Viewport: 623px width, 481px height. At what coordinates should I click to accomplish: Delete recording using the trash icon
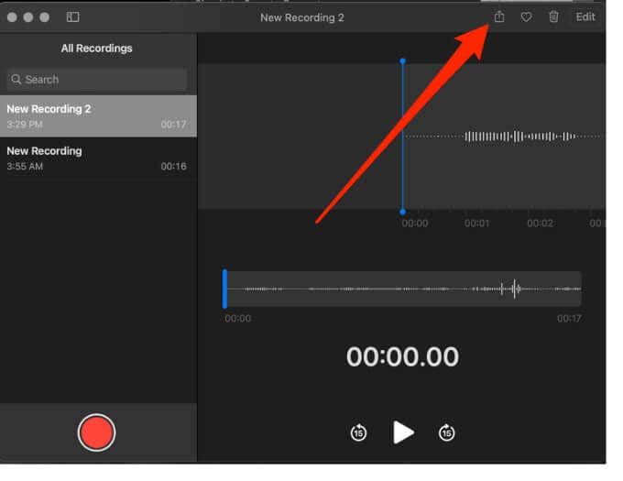click(553, 16)
